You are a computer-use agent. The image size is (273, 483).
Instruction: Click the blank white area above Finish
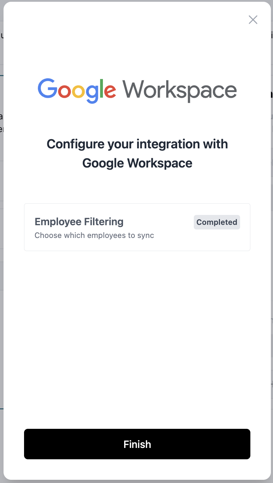[x=137, y=336]
